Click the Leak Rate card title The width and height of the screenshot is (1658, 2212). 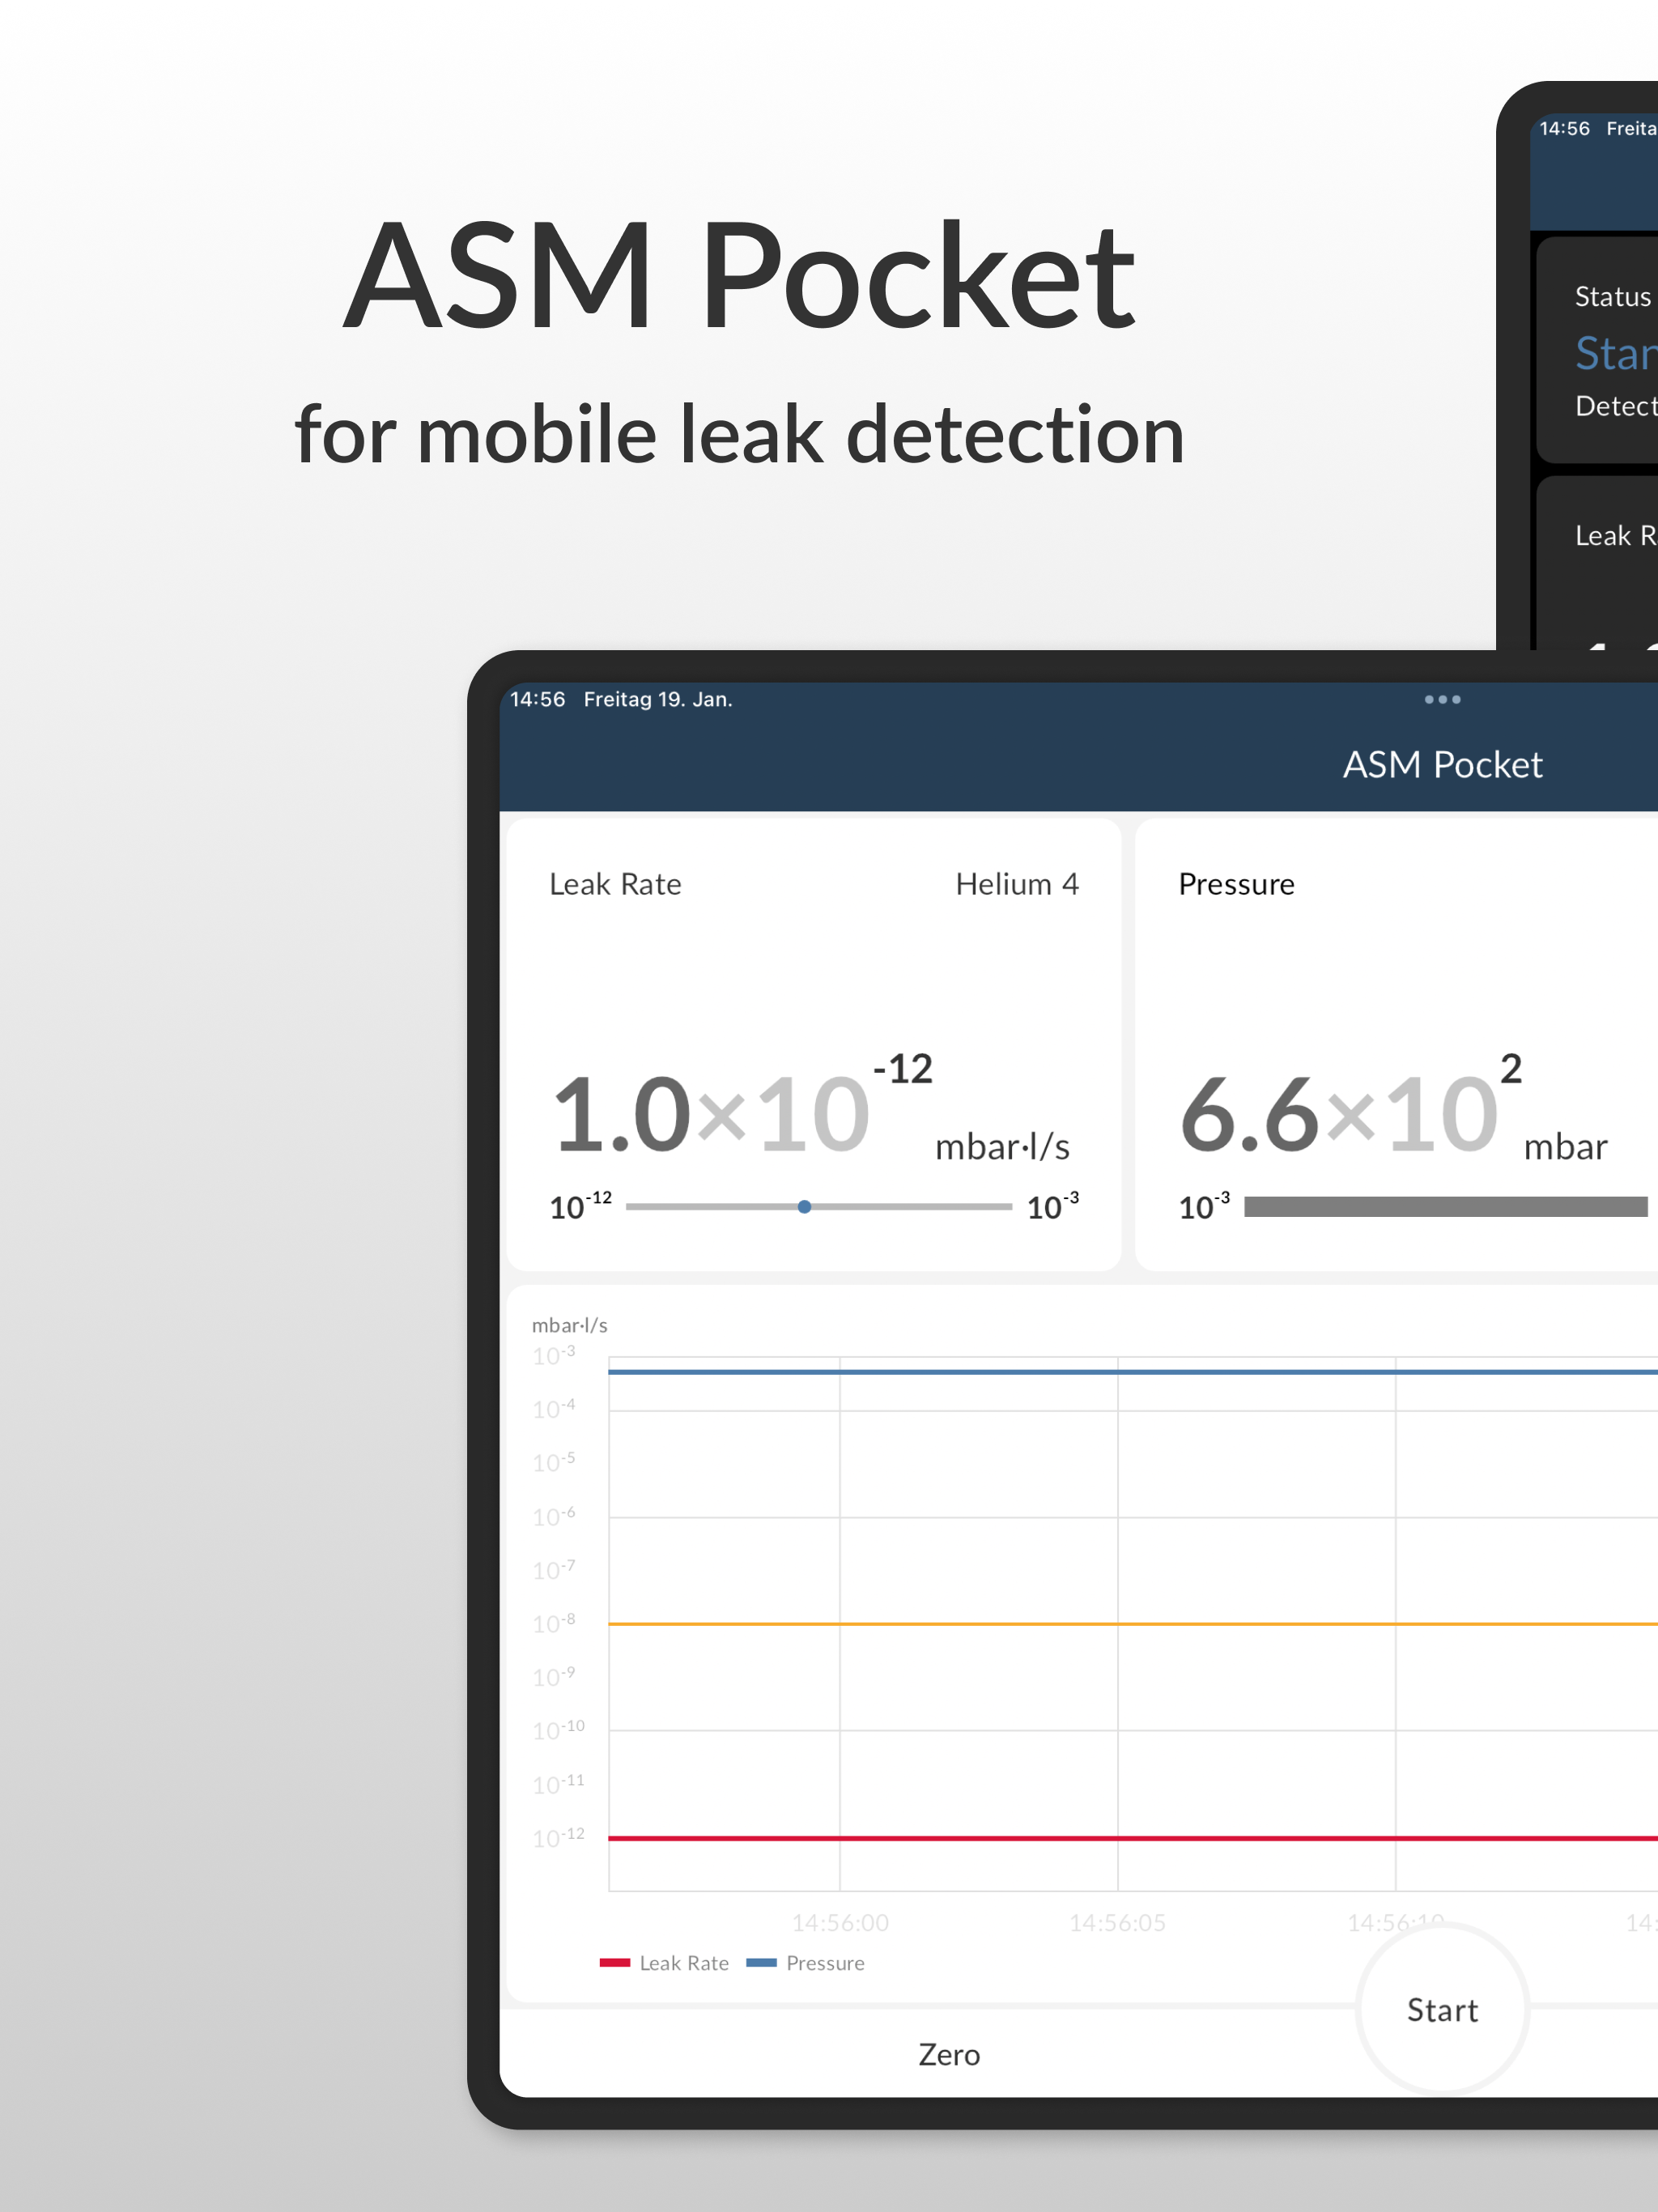(615, 884)
